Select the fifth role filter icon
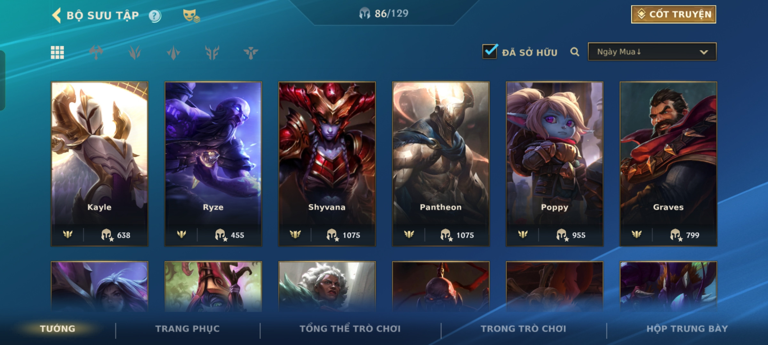768x345 pixels. pos(251,52)
